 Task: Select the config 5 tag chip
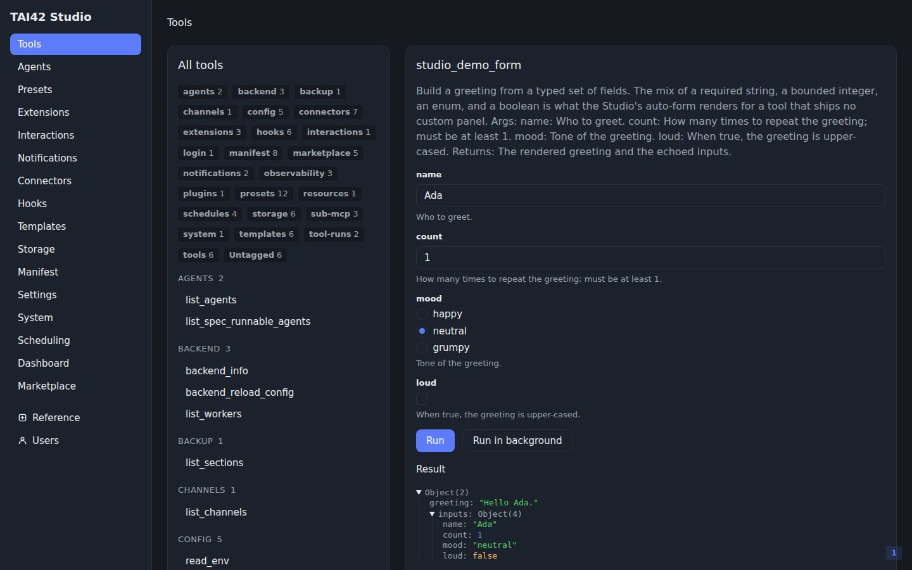[x=265, y=112]
